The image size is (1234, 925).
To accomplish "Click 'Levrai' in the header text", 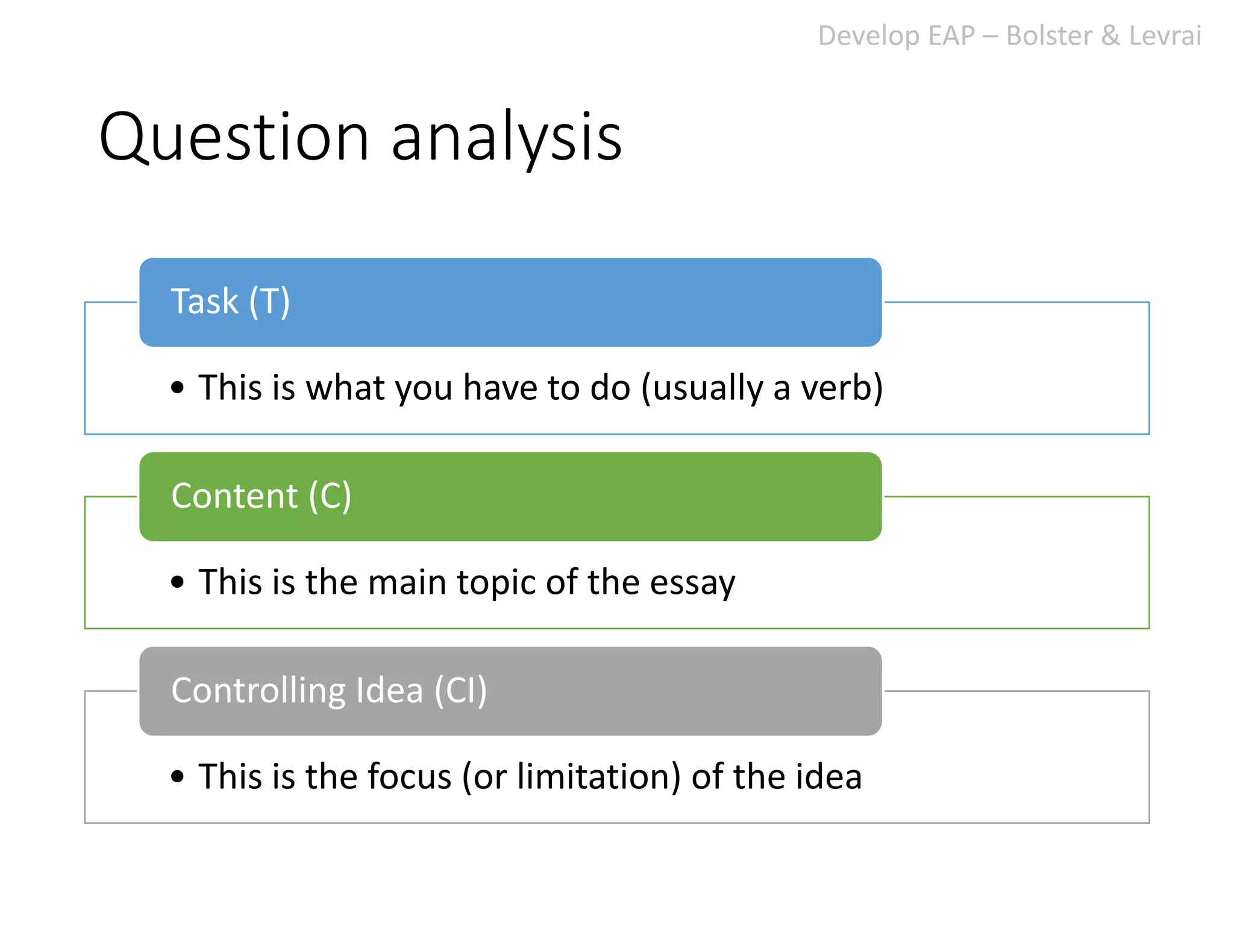I will pyautogui.click(x=1165, y=36).
